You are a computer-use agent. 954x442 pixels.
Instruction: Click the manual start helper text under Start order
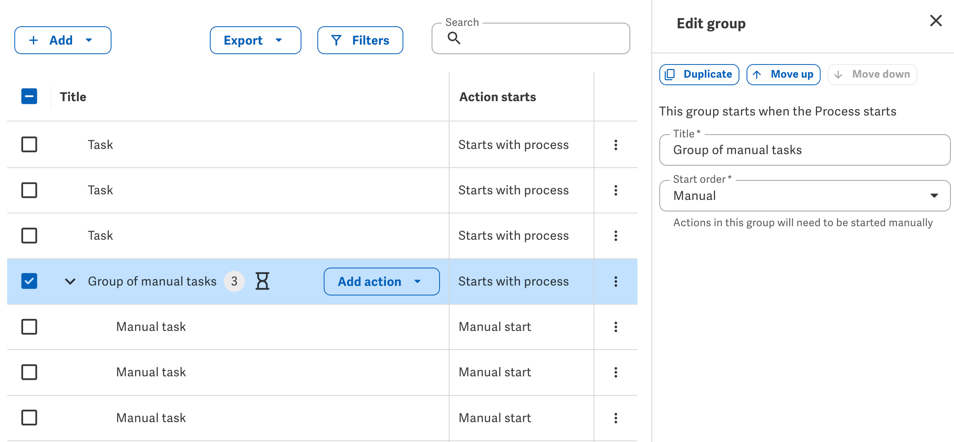tap(803, 223)
